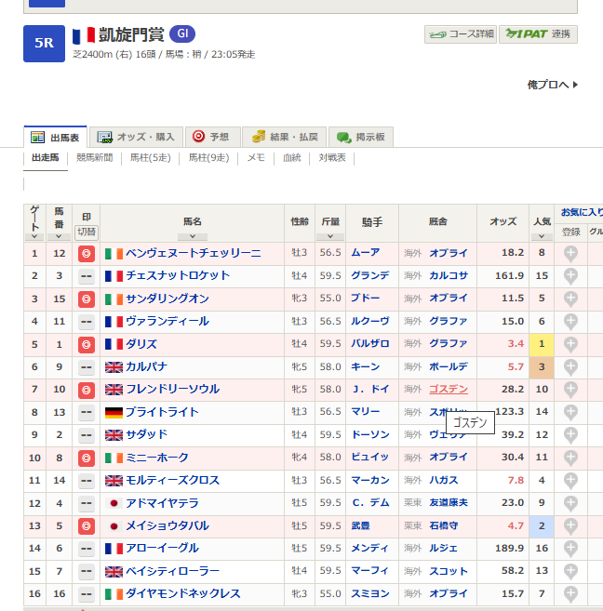This screenshot has height=611, width=603.
Task: Toggle the mark for カルパナ
Action: coord(87,367)
